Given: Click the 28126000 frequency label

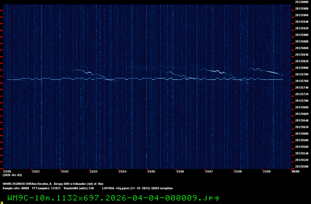Looking at the screenshot, I should tap(302, 2).
